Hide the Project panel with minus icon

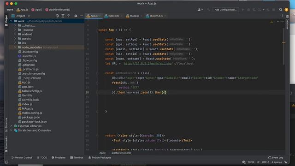pos(81,16)
